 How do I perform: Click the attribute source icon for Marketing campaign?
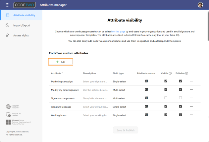point(146,81)
